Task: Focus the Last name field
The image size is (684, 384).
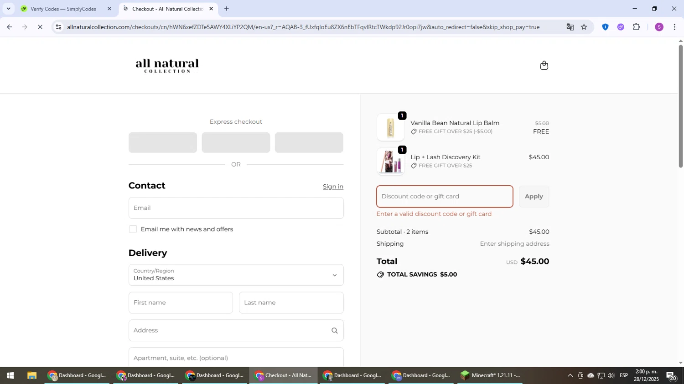Action: tap(291, 303)
